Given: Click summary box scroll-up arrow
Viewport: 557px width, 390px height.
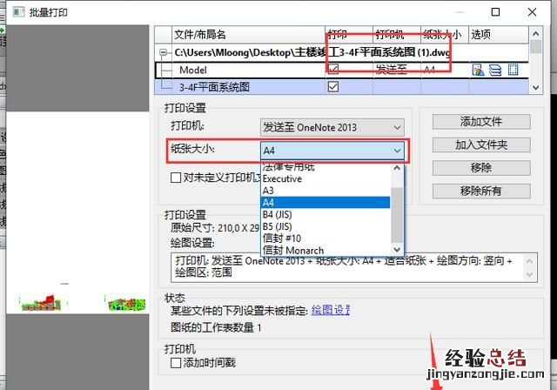Looking at the screenshot, I should [x=529, y=261].
